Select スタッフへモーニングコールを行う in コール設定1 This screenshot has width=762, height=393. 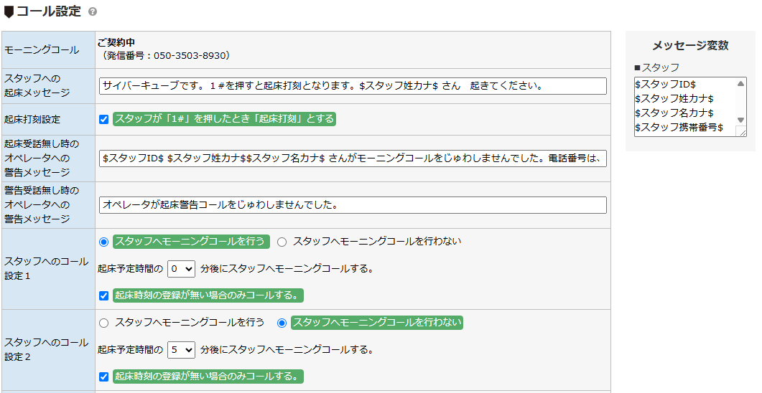103,242
